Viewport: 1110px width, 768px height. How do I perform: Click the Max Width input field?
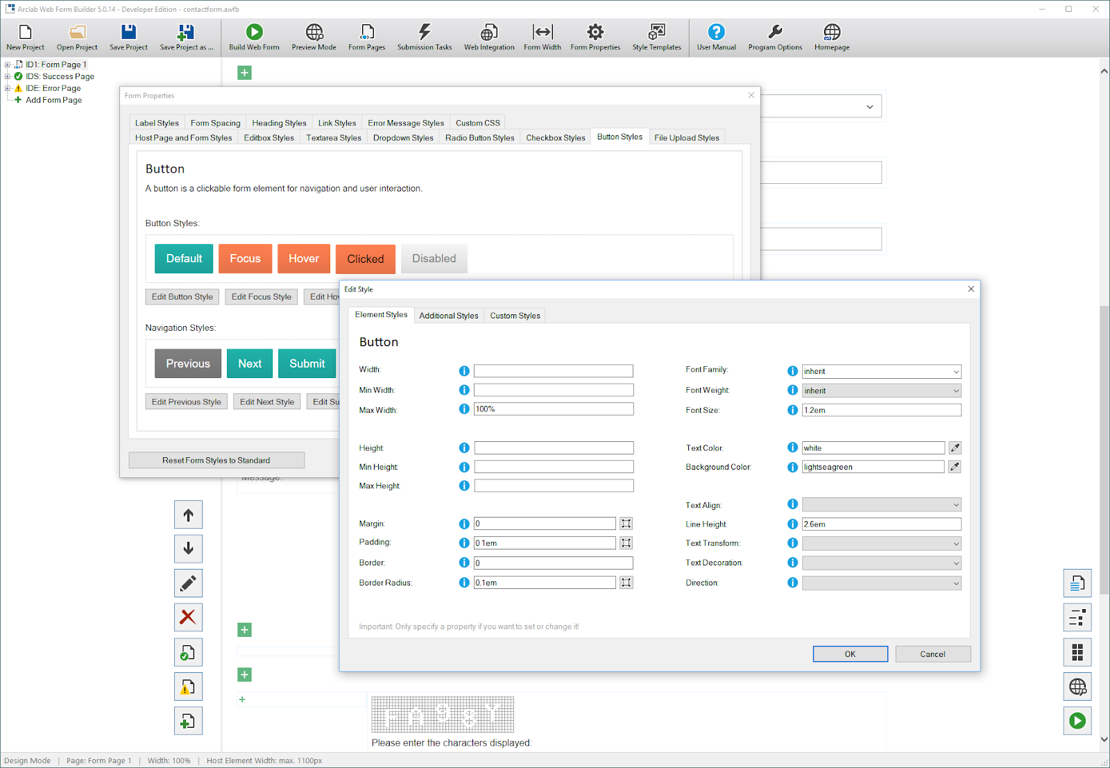click(554, 409)
